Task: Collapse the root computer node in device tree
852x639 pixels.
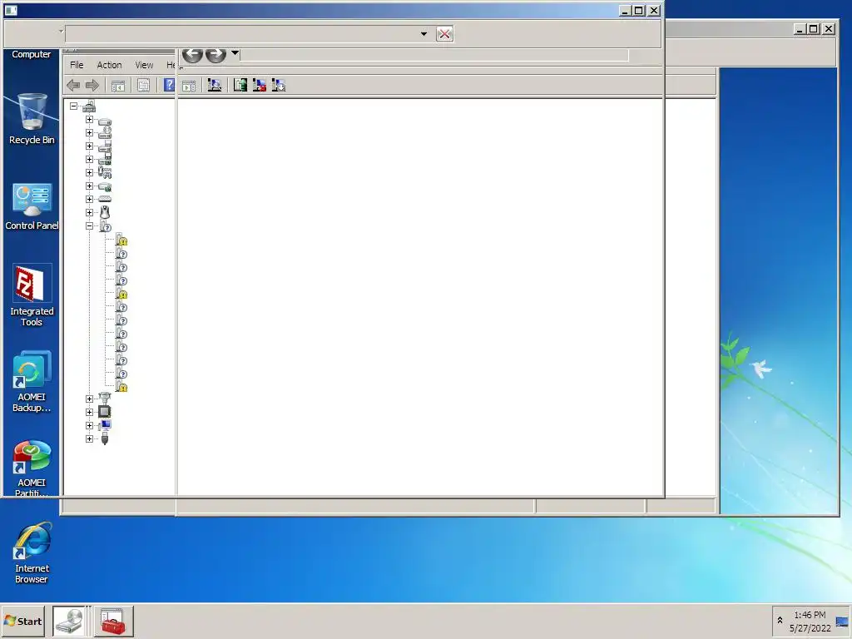Action: pyautogui.click(x=74, y=106)
